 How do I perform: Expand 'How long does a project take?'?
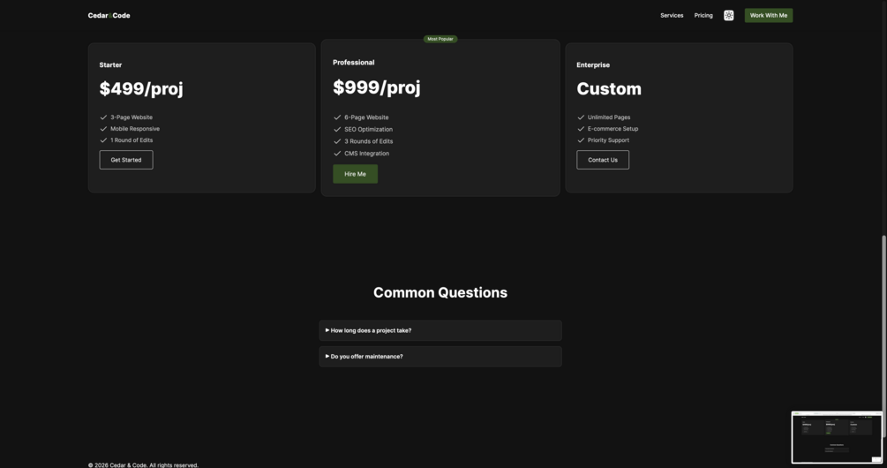(x=440, y=330)
